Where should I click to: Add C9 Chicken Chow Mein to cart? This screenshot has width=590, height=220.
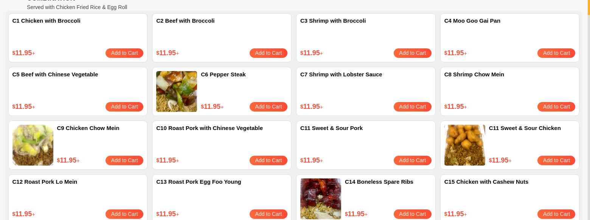pyautogui.click(x=124, y=160)
